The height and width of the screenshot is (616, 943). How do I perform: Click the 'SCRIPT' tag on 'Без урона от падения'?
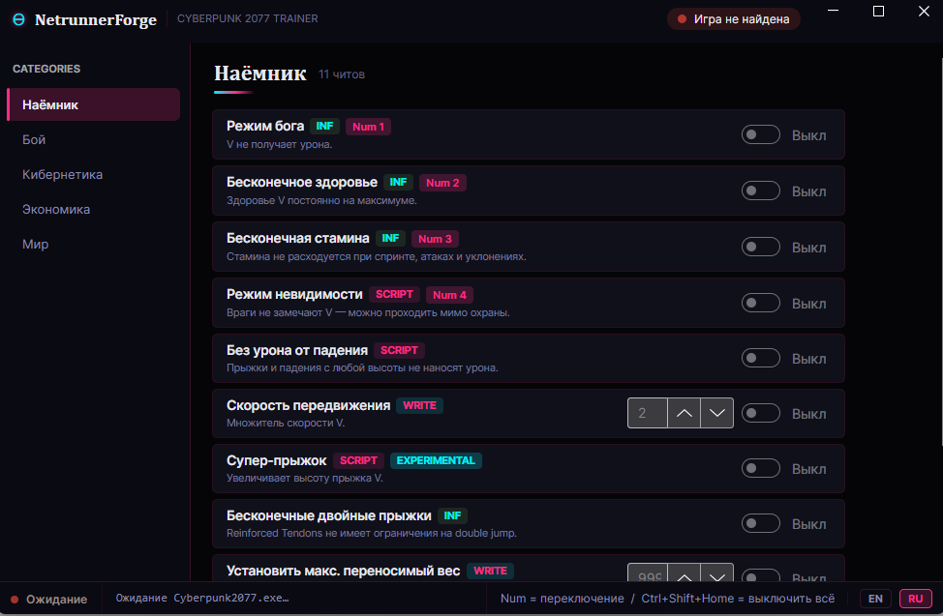click(399, 350)
